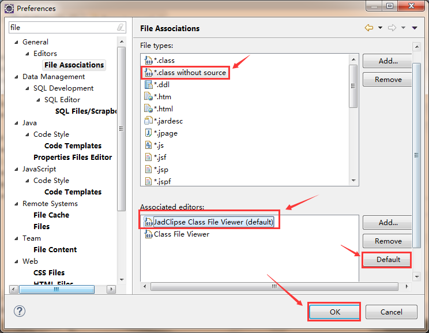The width and height of the screenshot is (429, 333).
Task: Collapse the General tree node
Action: (x=16, y=42)
